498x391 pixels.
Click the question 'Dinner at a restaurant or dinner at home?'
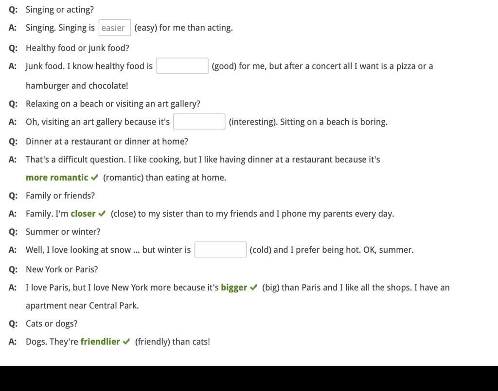[x=107, y=142]
